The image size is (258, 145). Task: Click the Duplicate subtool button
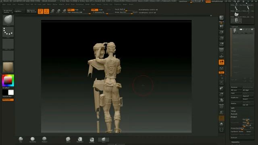(236, 97)
